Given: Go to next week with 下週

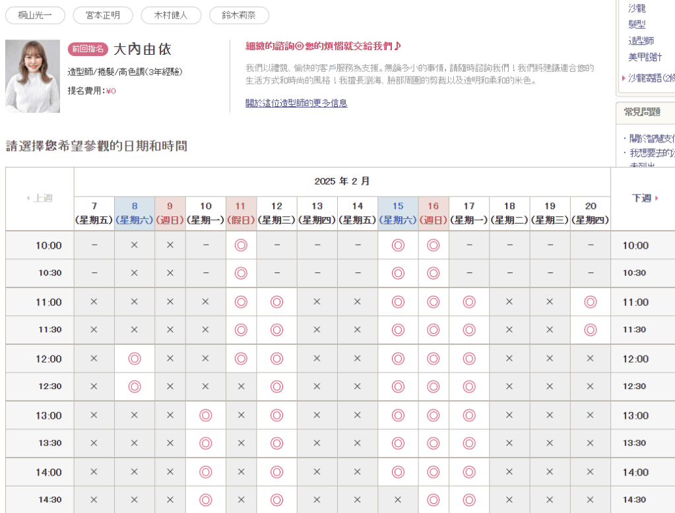Looking at the screenshot, I should pos(645,198).
